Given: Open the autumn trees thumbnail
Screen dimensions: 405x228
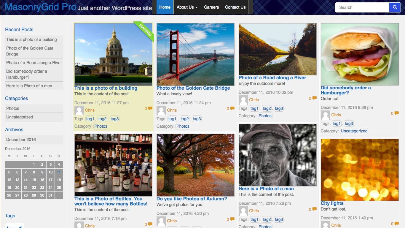Looking at the screenshot, I should point(195,165).
